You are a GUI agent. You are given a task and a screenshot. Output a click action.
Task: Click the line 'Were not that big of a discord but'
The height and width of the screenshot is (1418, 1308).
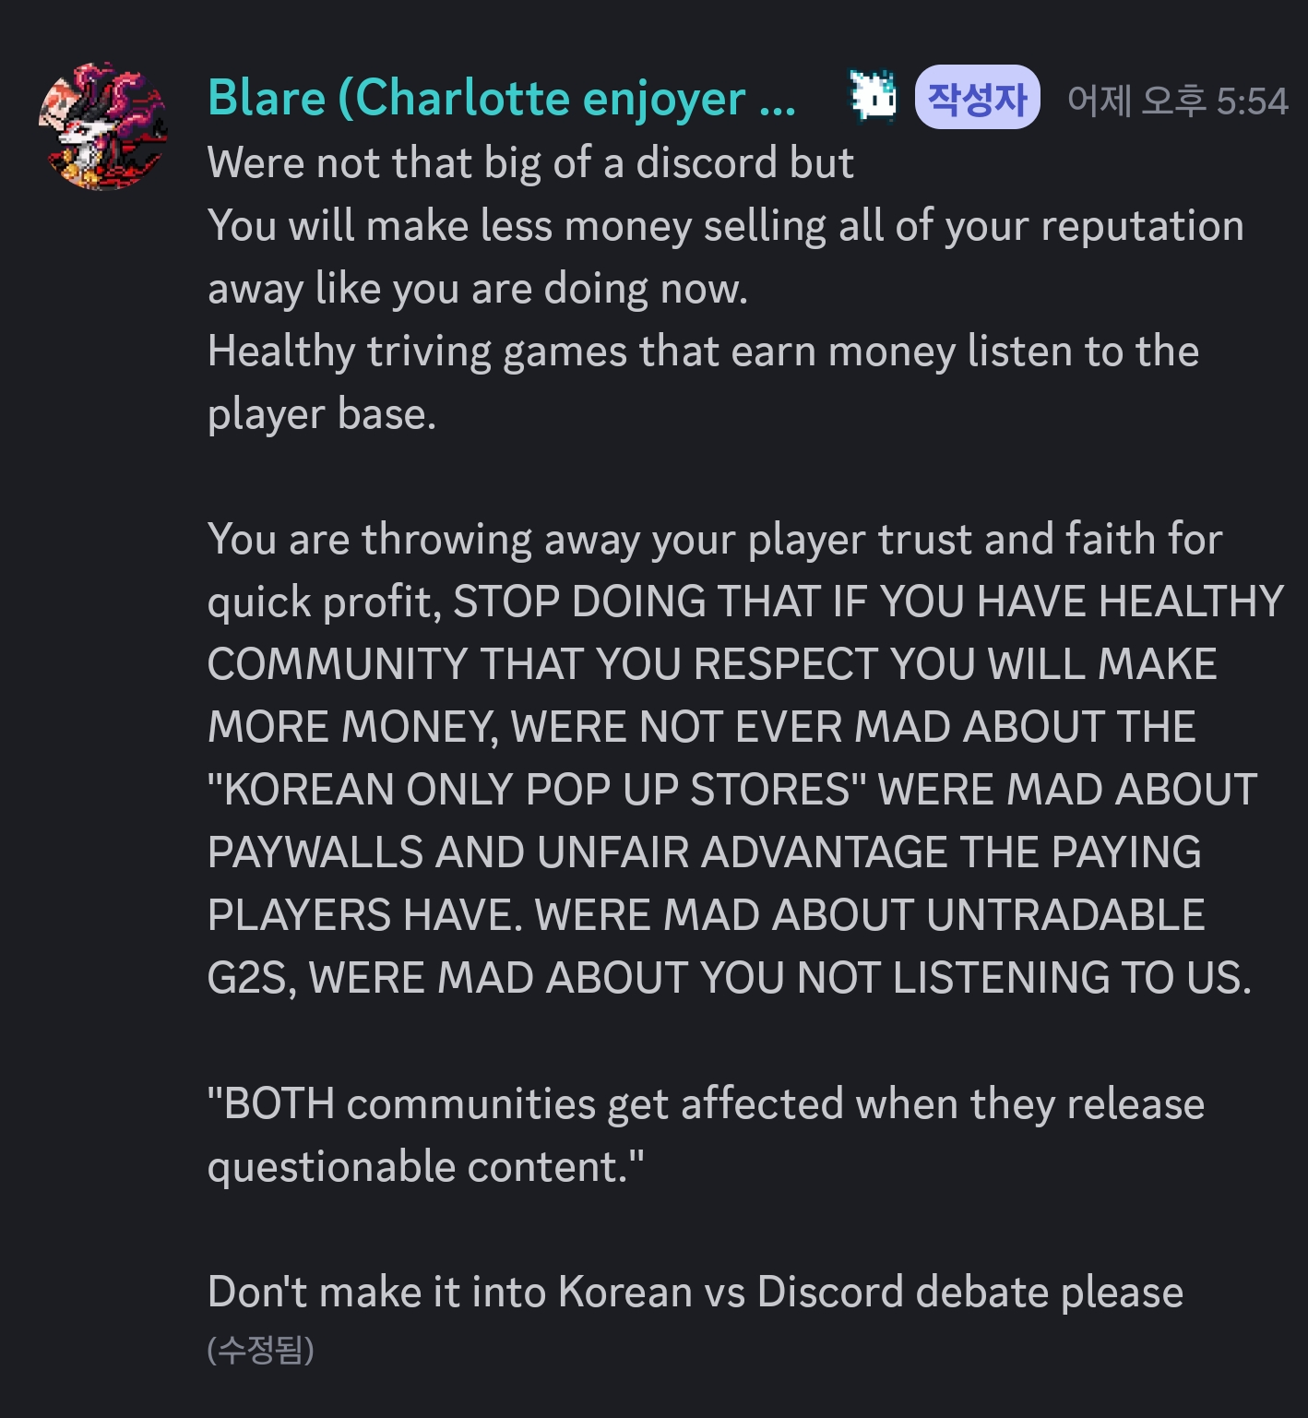[530, 163]
